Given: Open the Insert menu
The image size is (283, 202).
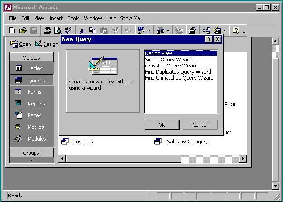Looking at the screenshot, I should click(56, 18).
